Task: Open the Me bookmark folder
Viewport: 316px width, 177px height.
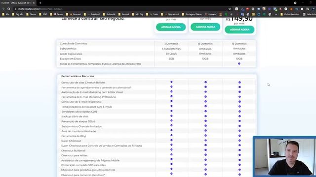Action: click(5, 14)
